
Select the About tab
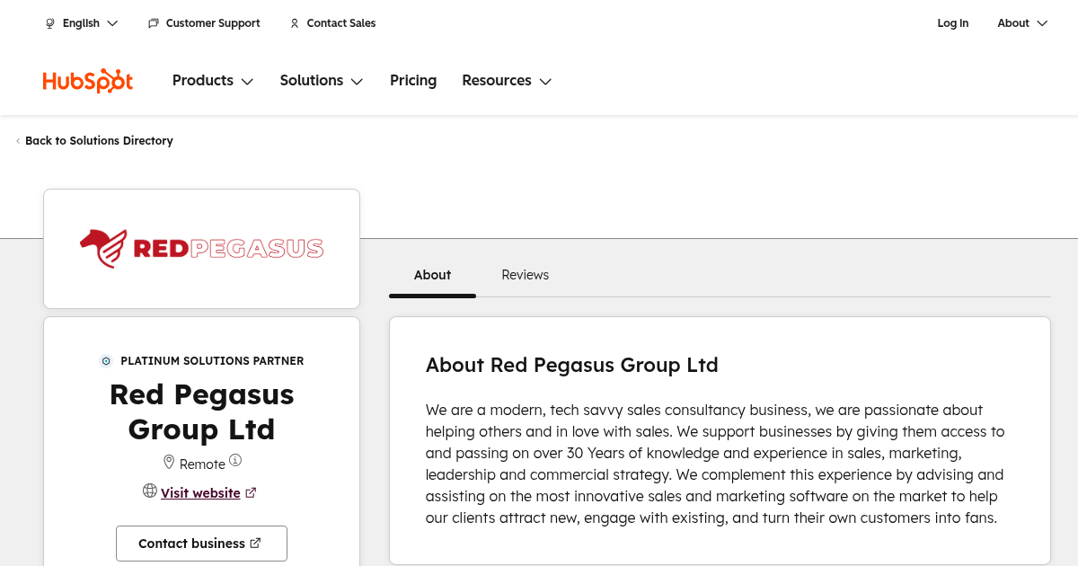coord(432,275)
